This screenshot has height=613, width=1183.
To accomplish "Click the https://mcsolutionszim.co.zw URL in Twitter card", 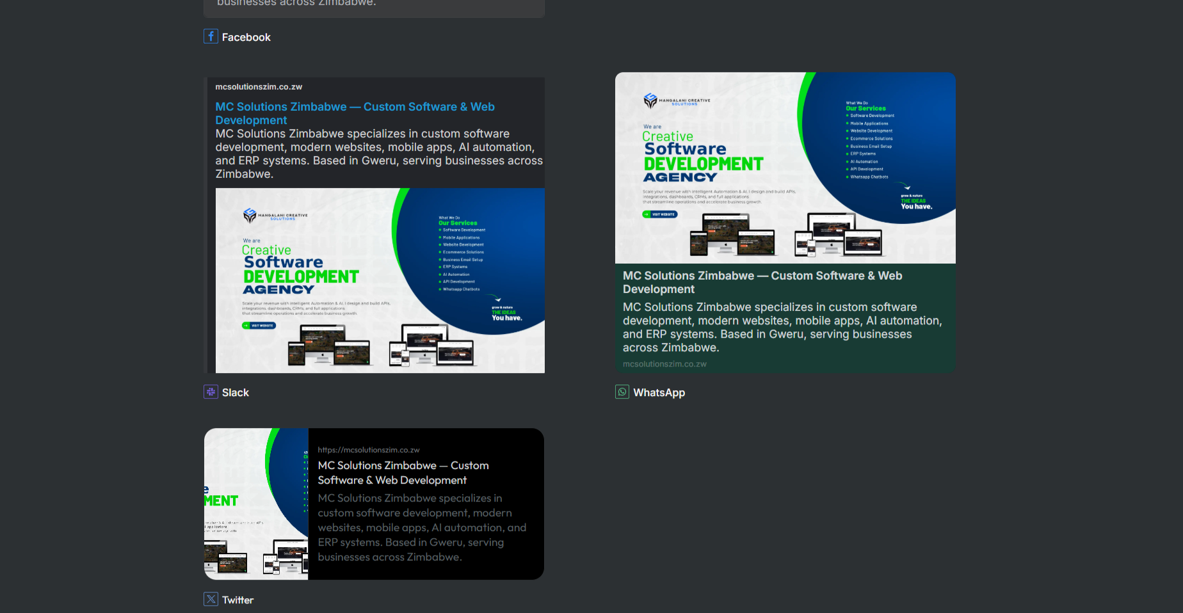I will tap(369, 450).
